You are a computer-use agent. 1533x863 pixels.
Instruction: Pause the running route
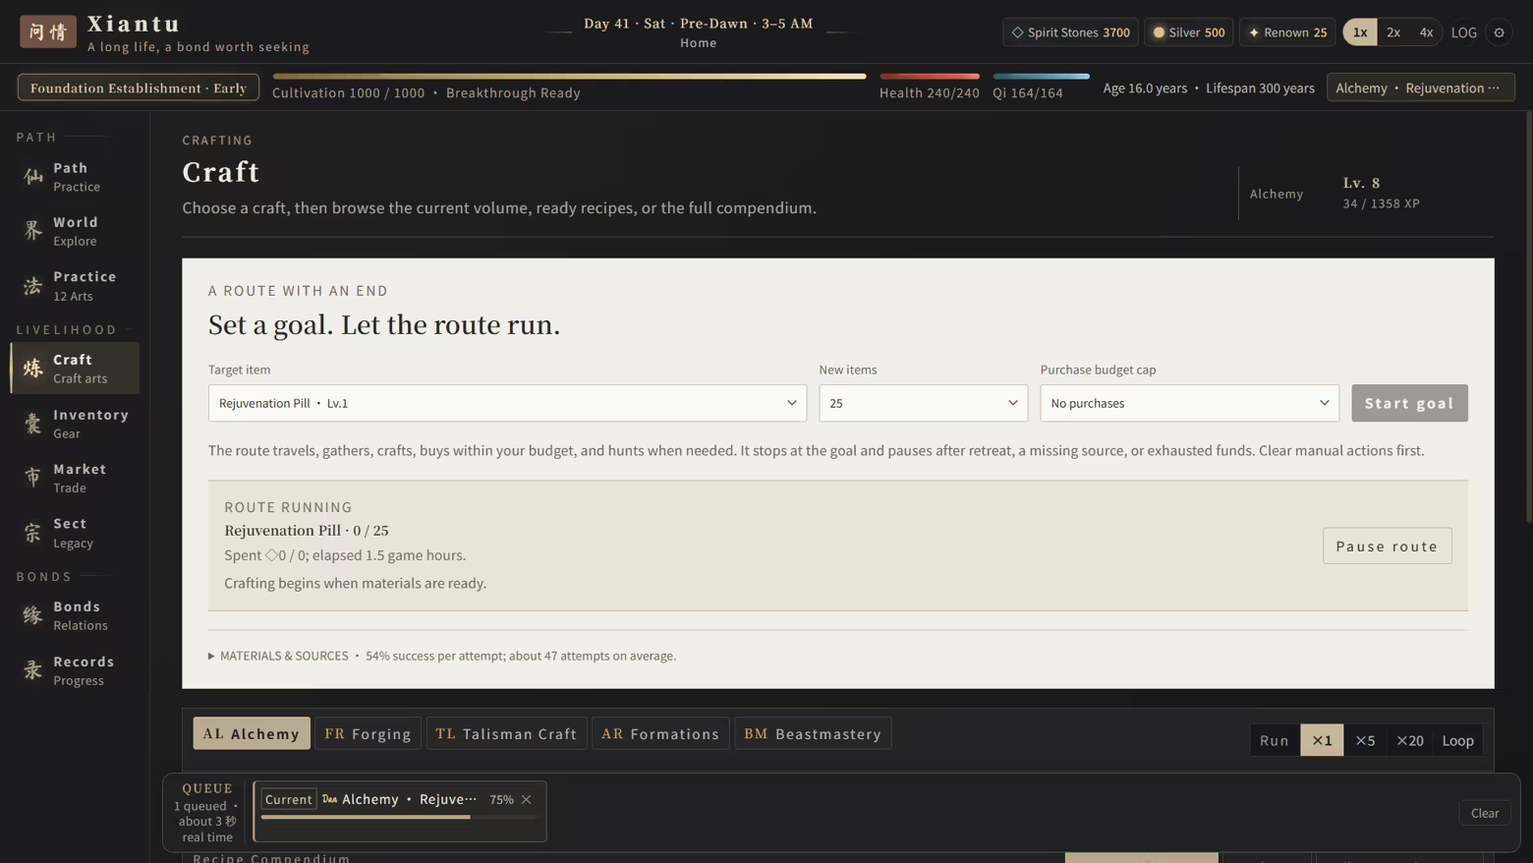pyautogui.click(x=1387, y=546)
